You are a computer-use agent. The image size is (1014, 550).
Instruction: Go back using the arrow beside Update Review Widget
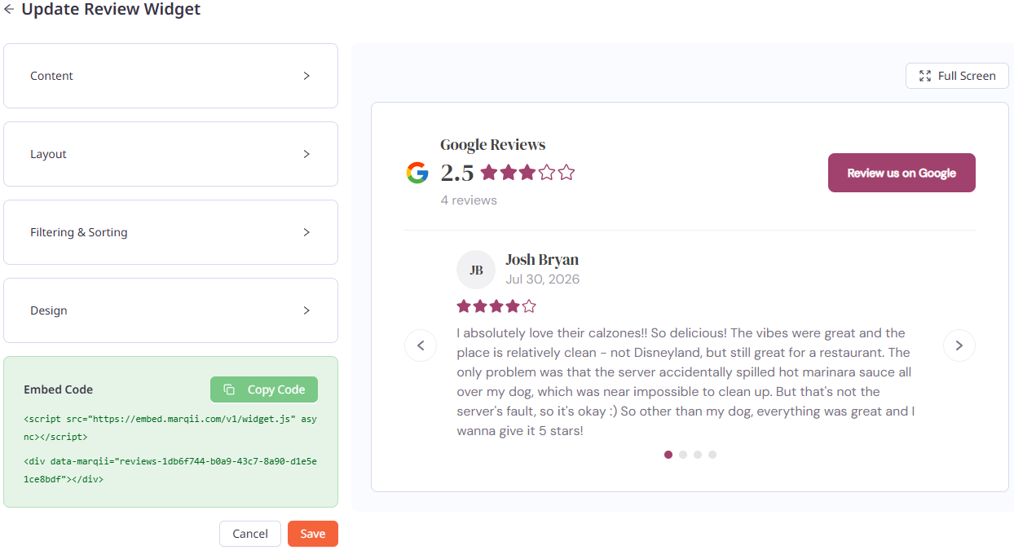(x=9, y=10)
